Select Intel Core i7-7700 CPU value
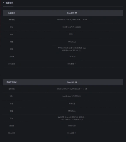Viewport: 126px width, 142px height. pos(72,27)
